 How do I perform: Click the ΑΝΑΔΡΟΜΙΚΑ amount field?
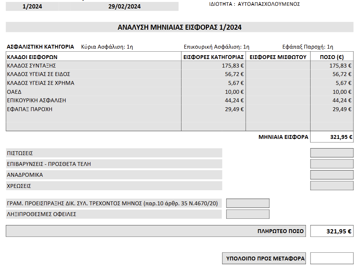(x=332, y=175)
